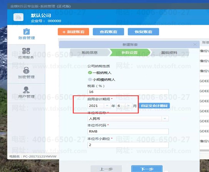Viewport: 209px width, 172px height.
Task: Click 自定义会计期间 button
Action: (154, 106)
